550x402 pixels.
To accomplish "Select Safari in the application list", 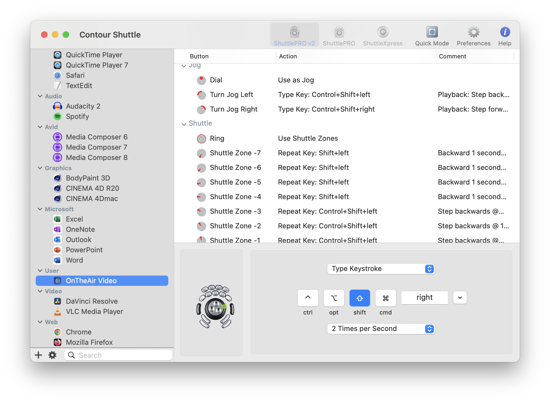I will click(102, 75).
